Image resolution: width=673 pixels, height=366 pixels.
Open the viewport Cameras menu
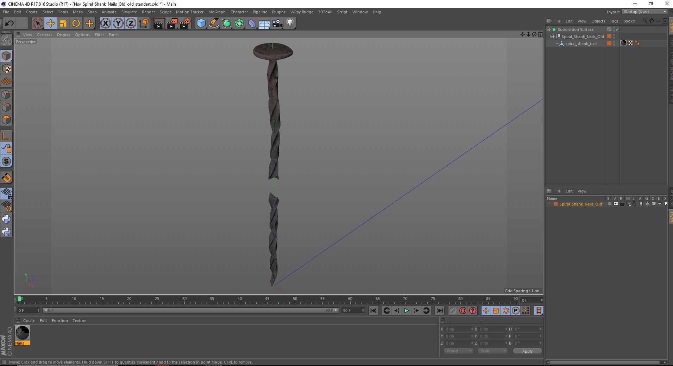click(x=44, y=35)
